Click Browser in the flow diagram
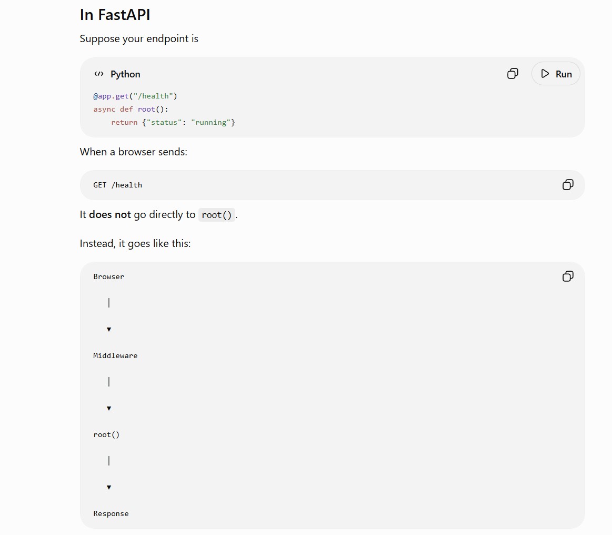The image size is (612, 535). [108, 276]
